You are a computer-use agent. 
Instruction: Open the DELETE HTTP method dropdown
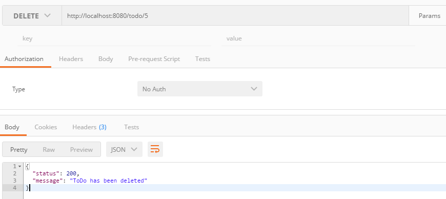(x=32, y=16)
